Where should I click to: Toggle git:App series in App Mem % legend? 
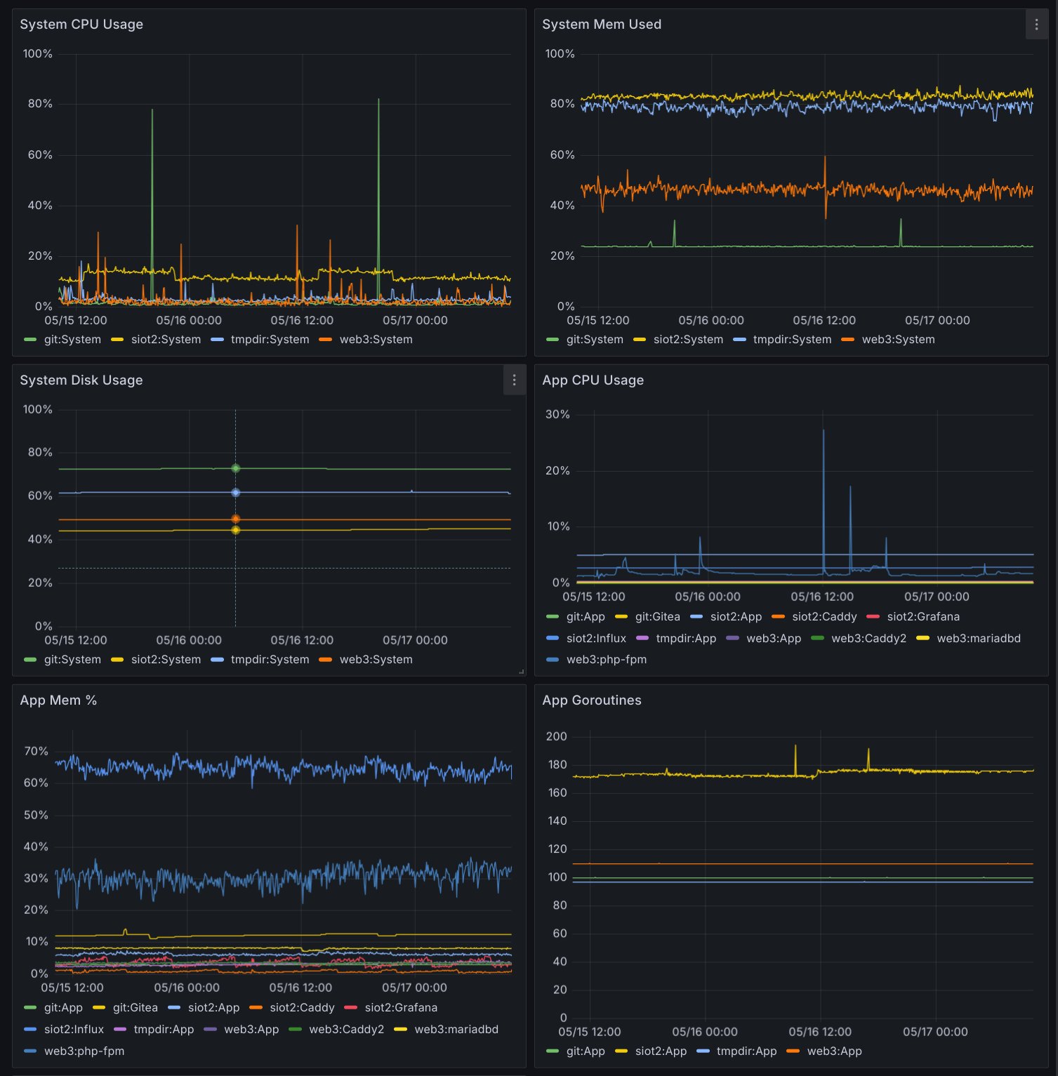[63, 1008]
